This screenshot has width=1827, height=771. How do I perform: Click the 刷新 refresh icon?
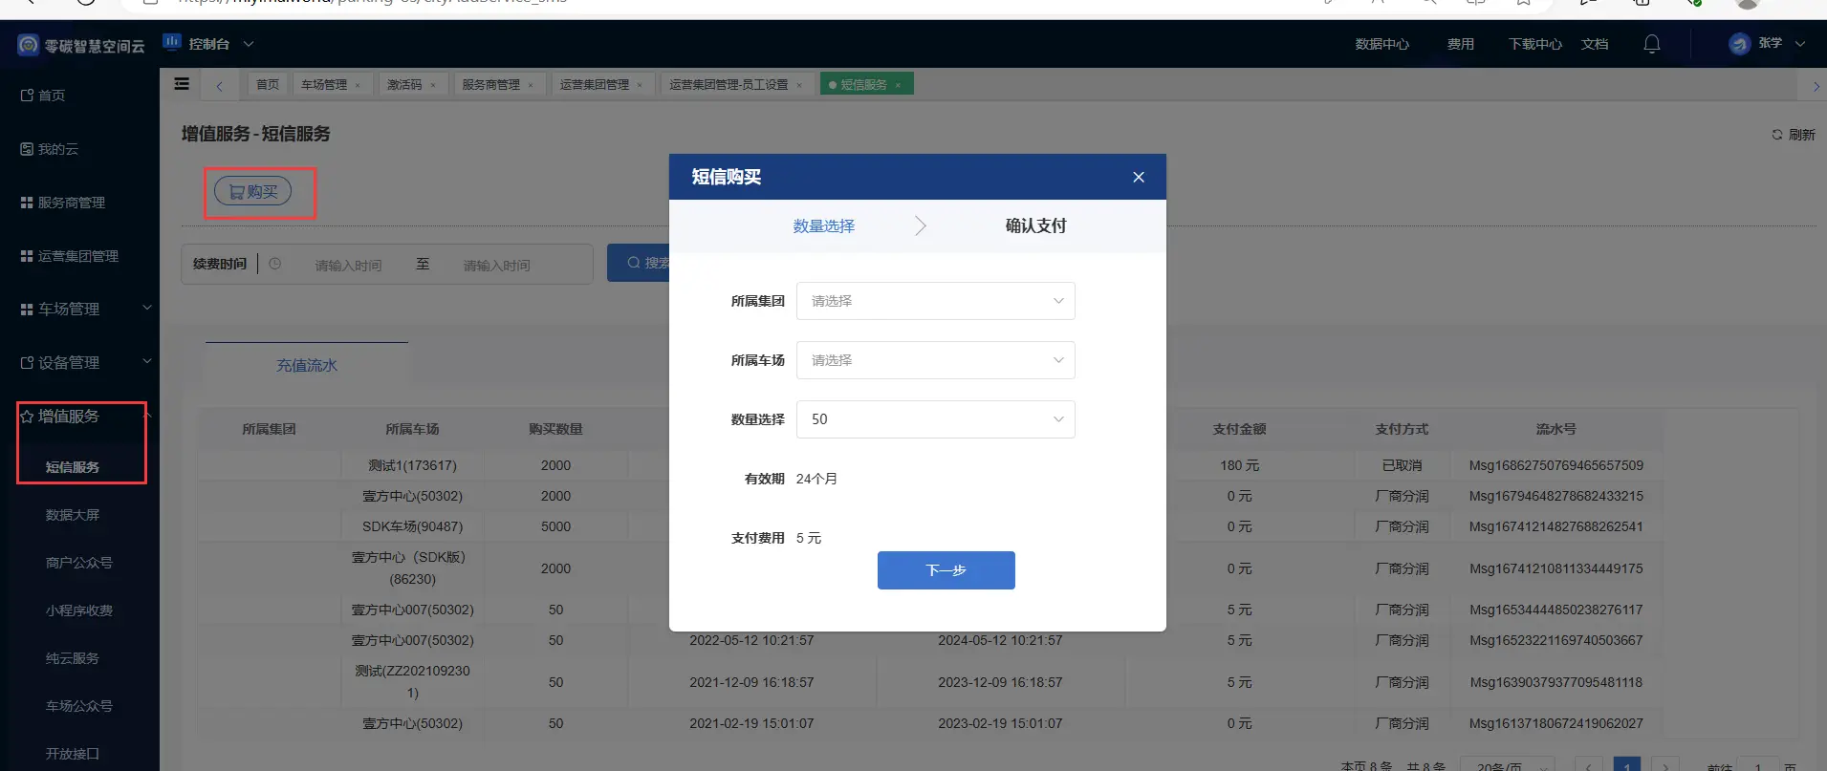point(1777,135)
